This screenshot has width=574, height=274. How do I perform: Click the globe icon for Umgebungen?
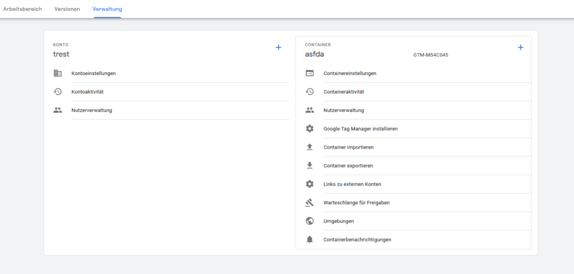click(309, 221)
